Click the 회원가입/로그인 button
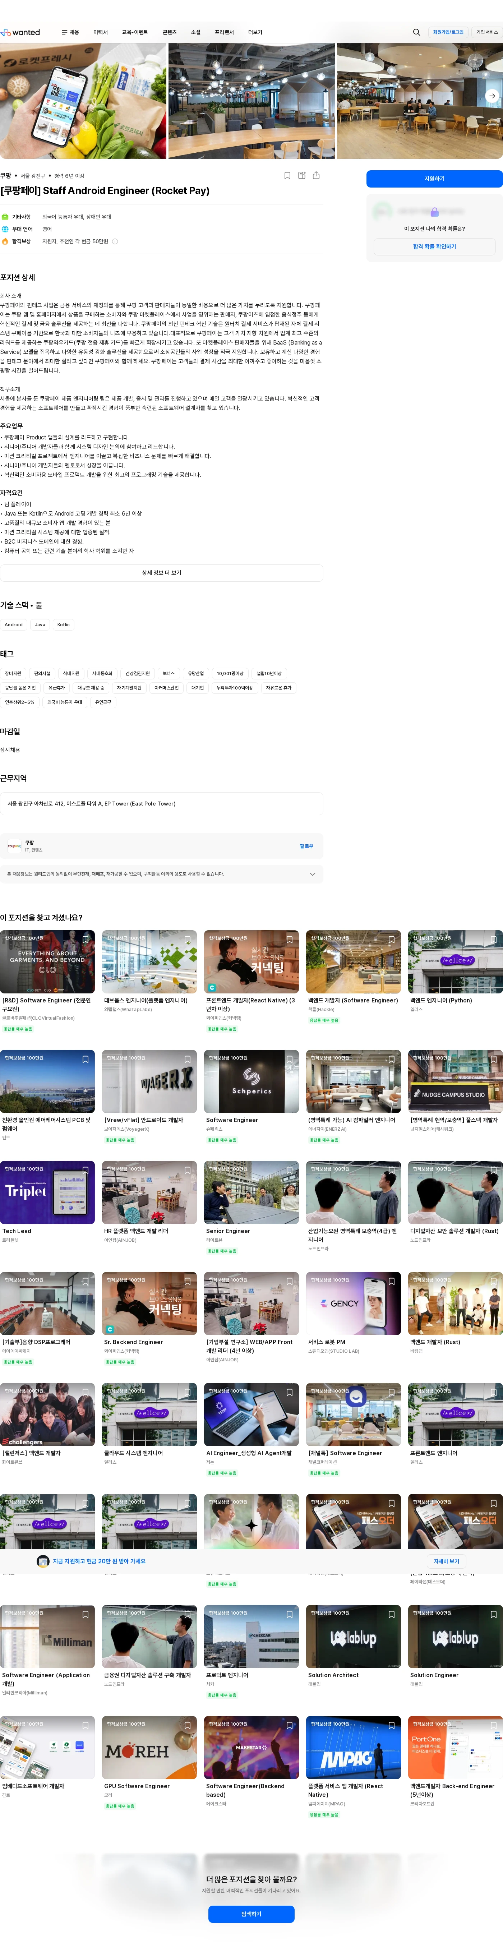This screenshot has height=1952, width=503. [448, 33]
